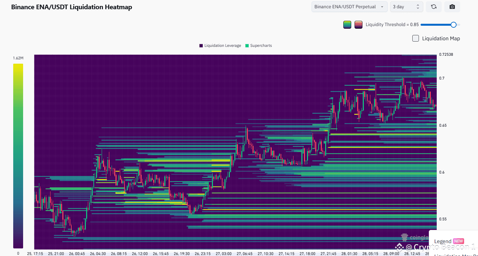Click the purple Liquidation Leverage legend marker
478x256 pixels.
201,46
